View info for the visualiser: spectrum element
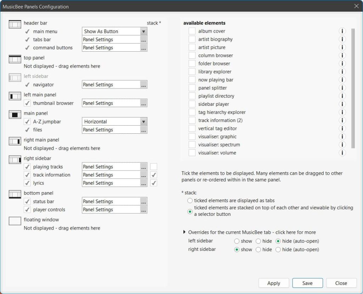The height and width of the screenshot is (294, 363). [342, 145]
